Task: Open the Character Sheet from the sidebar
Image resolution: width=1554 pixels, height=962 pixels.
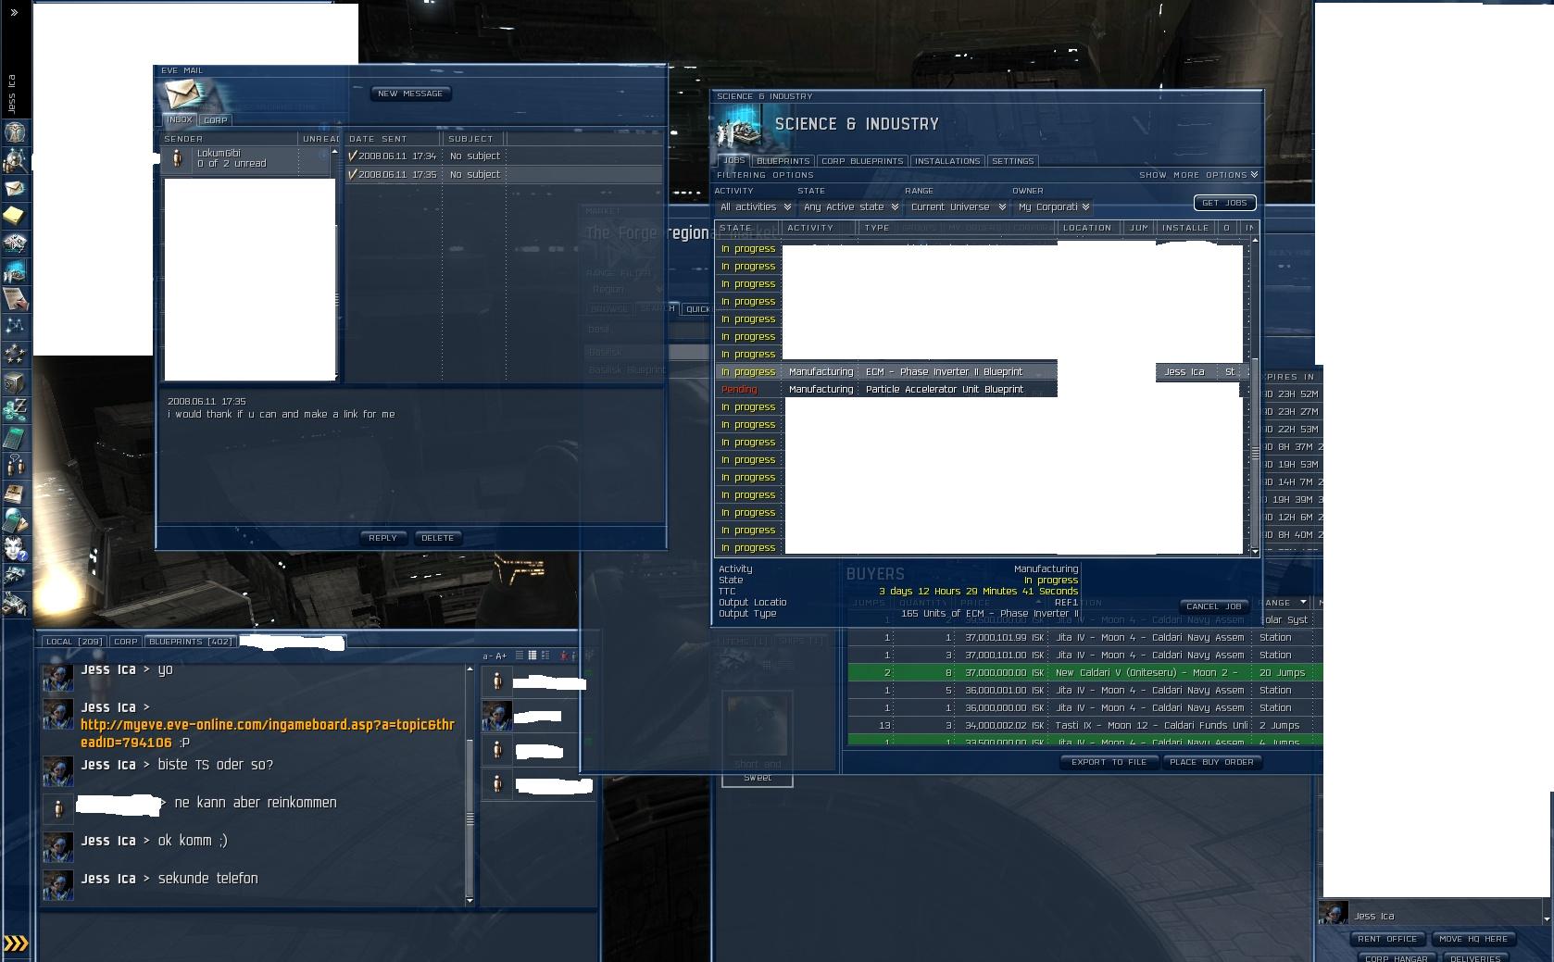Action: click(15, 132)
